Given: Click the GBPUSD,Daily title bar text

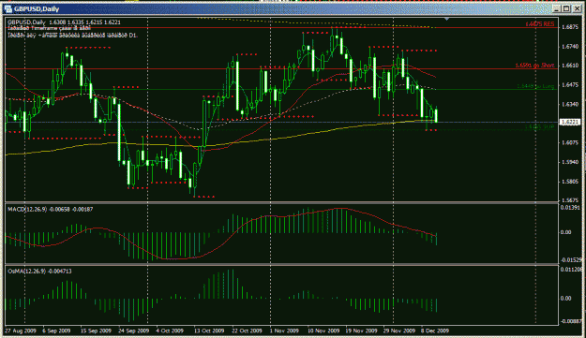Looking at the screenshot, I should click(x=37, y=8).
